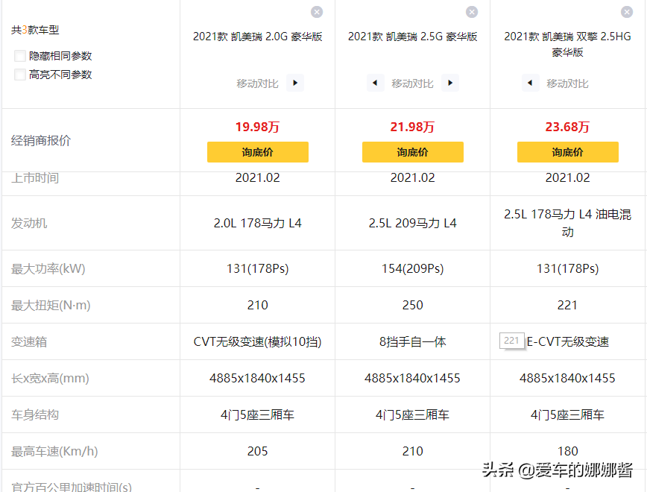
Task: Click the 23.68万 dealer price
Action: point(568,127)
